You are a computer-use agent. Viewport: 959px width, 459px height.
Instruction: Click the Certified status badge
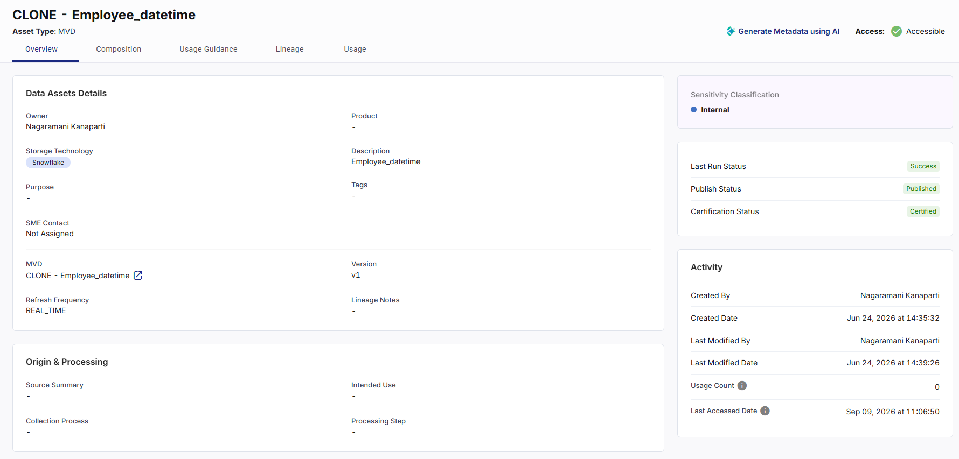point(923,211)
